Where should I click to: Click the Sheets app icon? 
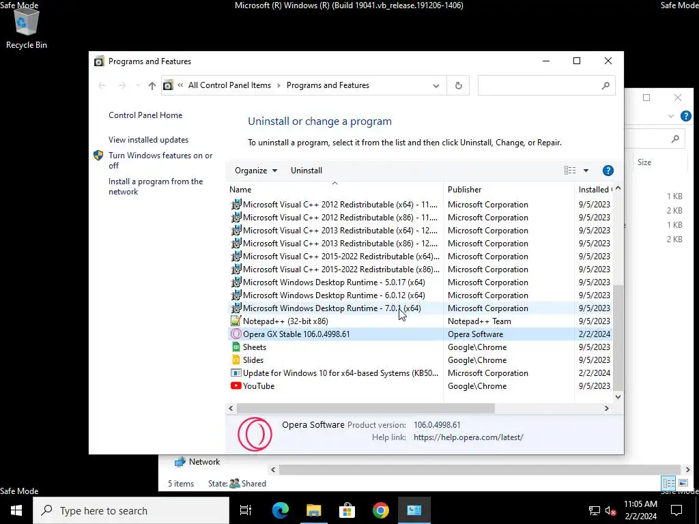236,347
